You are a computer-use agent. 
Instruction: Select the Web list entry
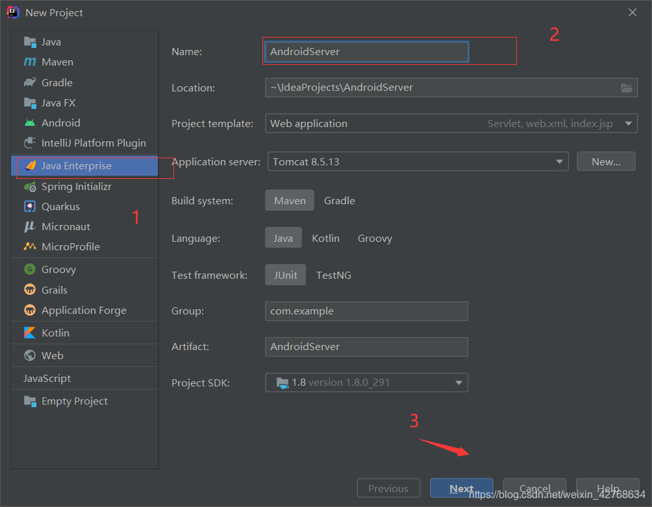[x=84, y=355]
